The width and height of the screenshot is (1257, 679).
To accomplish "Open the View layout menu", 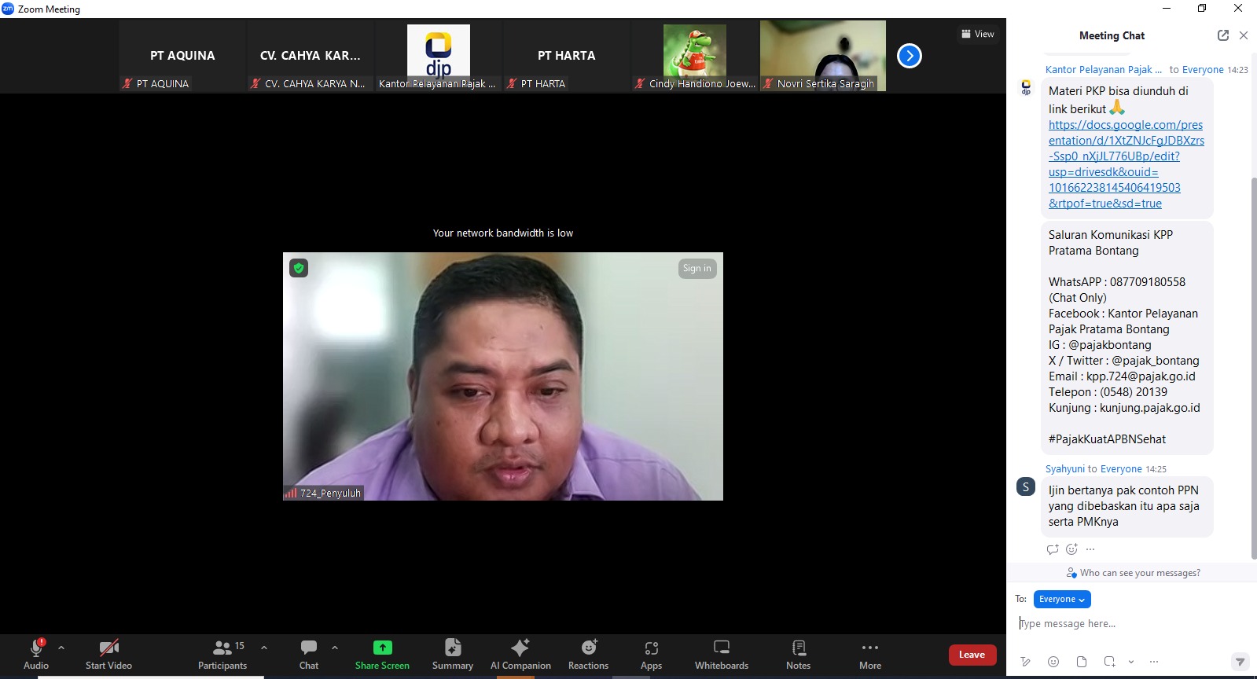I will pos(978,34).
